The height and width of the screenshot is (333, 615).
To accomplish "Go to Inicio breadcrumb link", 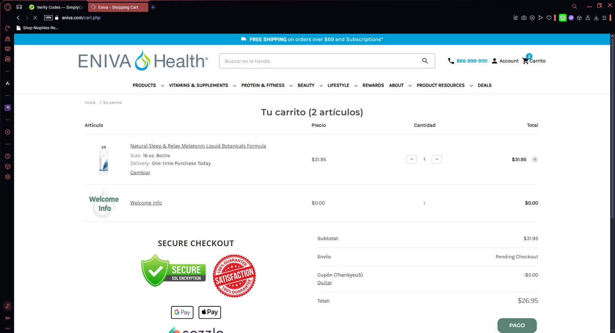I will [x=90, y=102].
